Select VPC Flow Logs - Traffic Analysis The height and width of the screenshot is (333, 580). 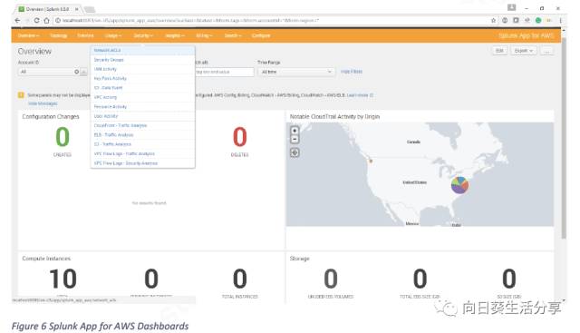tap(143, 153)
